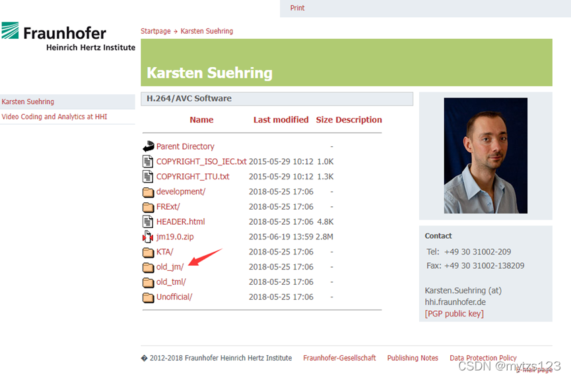Open the Unofficial/ directory link
Screen dimensions: 571x379
click(174, 297)
